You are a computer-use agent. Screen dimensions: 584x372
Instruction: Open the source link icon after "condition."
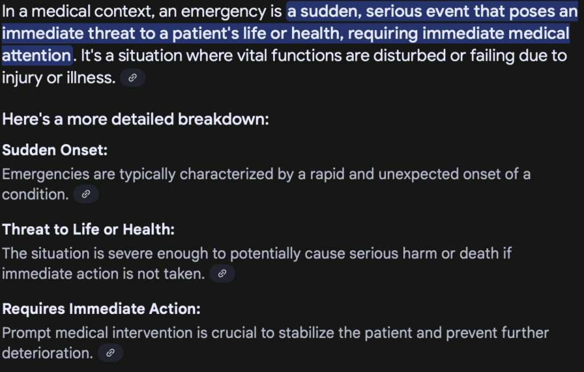(86, 194)
